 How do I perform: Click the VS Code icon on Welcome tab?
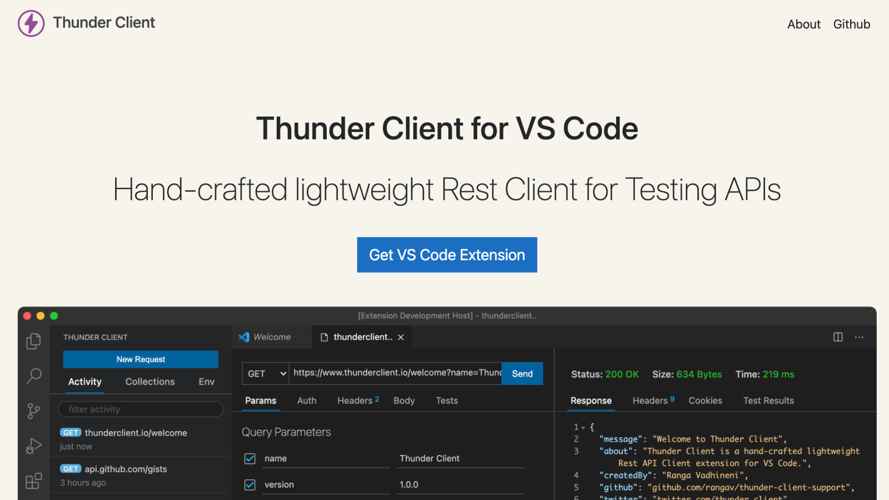pyautogui.click(x=244, y=337)
